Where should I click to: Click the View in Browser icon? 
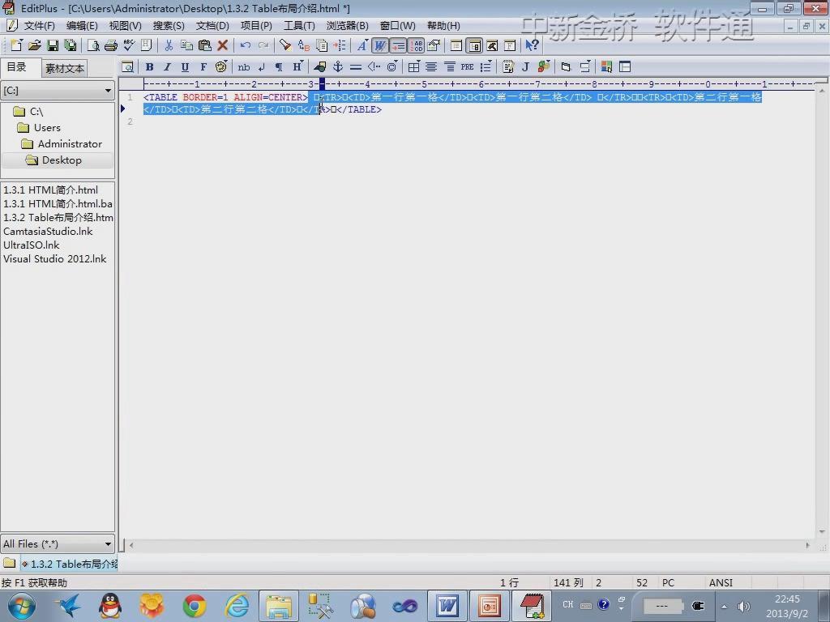(127, 67)
